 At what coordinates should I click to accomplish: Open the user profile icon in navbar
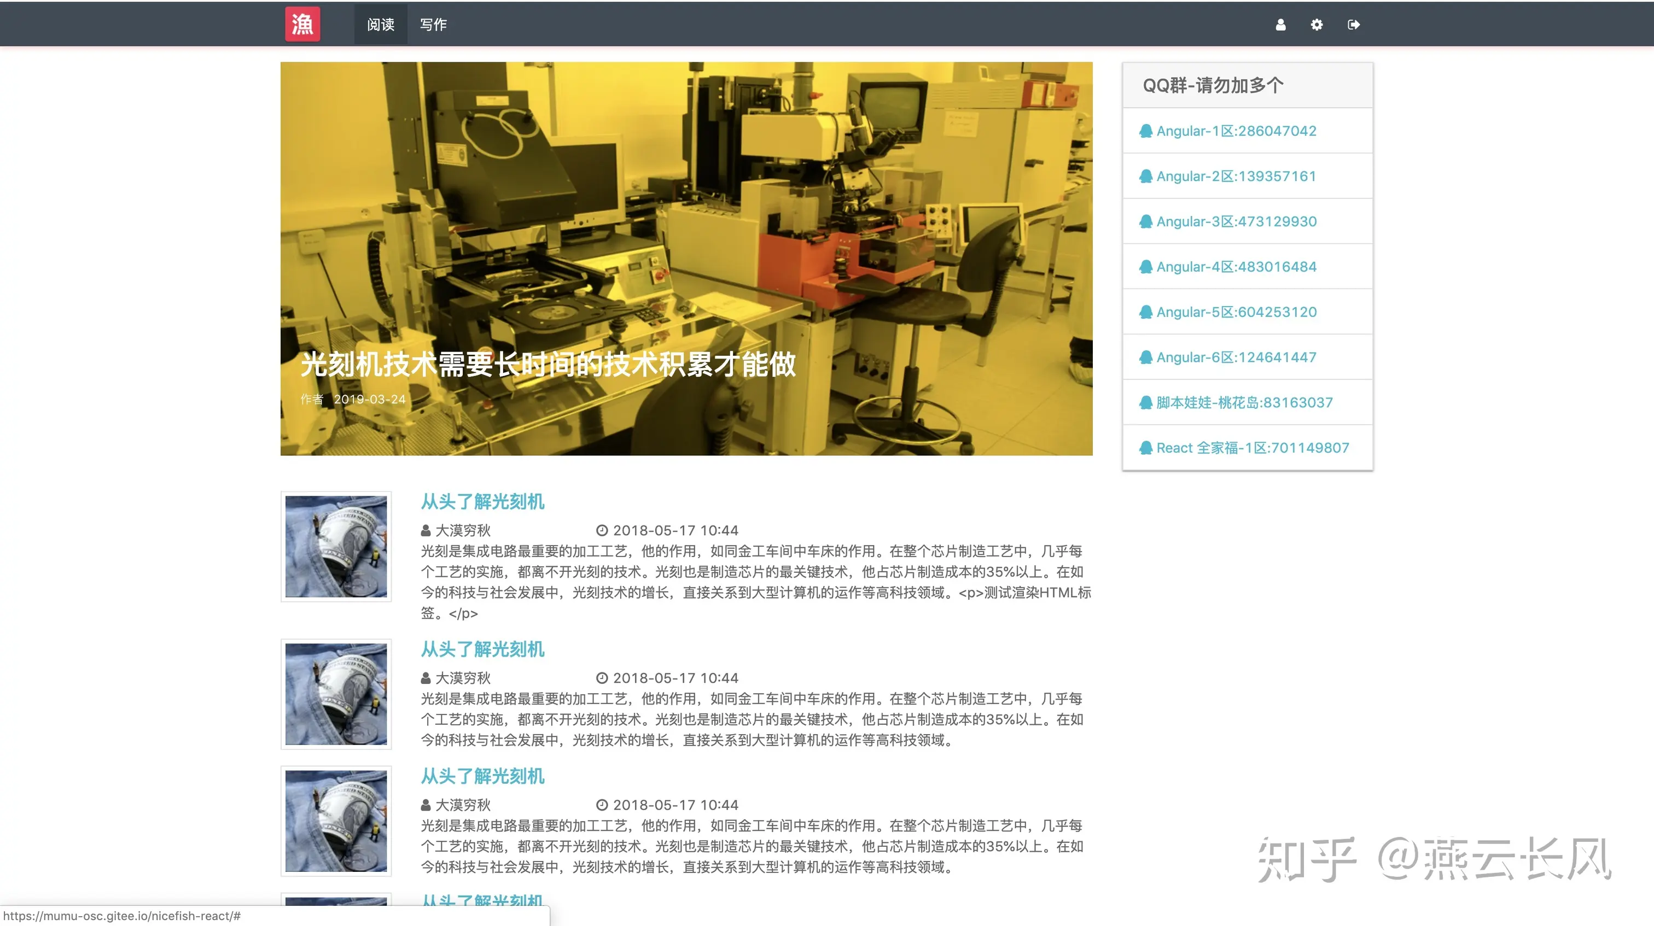click(1280, 25)
